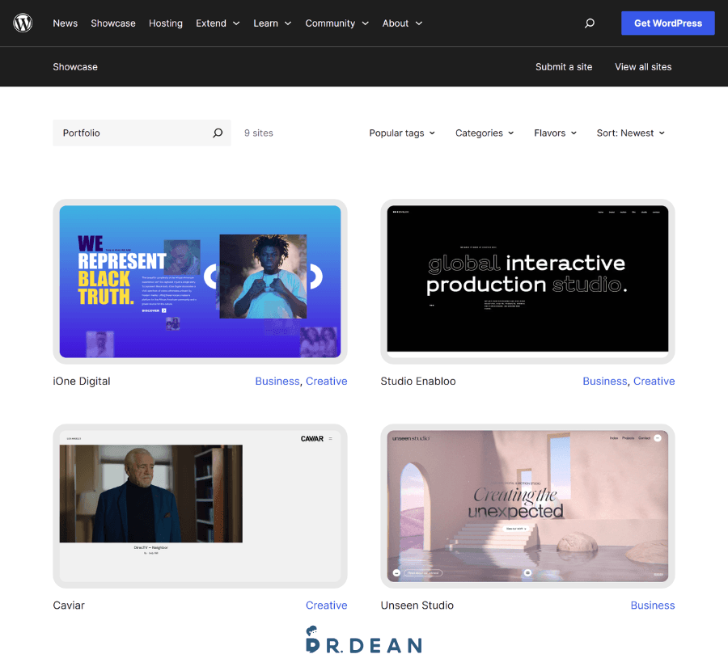Open the Unseen Studio site thumbnail
This screenshot has width=728, height=671.
point(527,506)
